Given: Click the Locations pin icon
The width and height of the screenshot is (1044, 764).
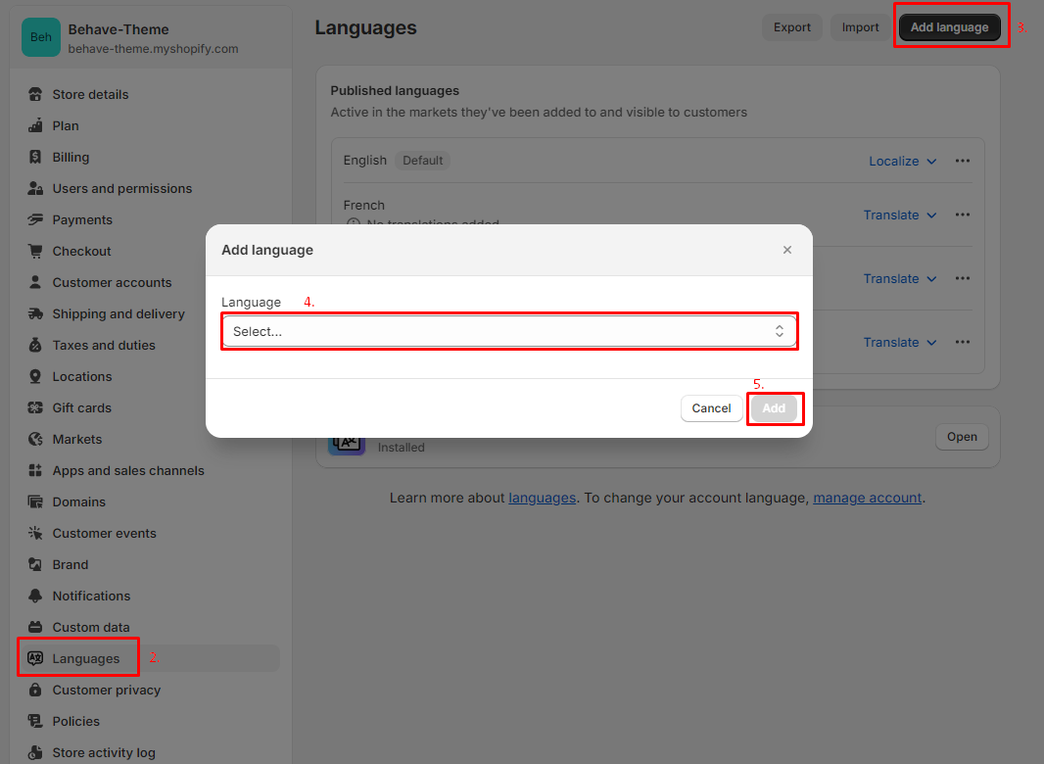Looking at the screenshot, I should pyautogui.click(x=35, y=376).
